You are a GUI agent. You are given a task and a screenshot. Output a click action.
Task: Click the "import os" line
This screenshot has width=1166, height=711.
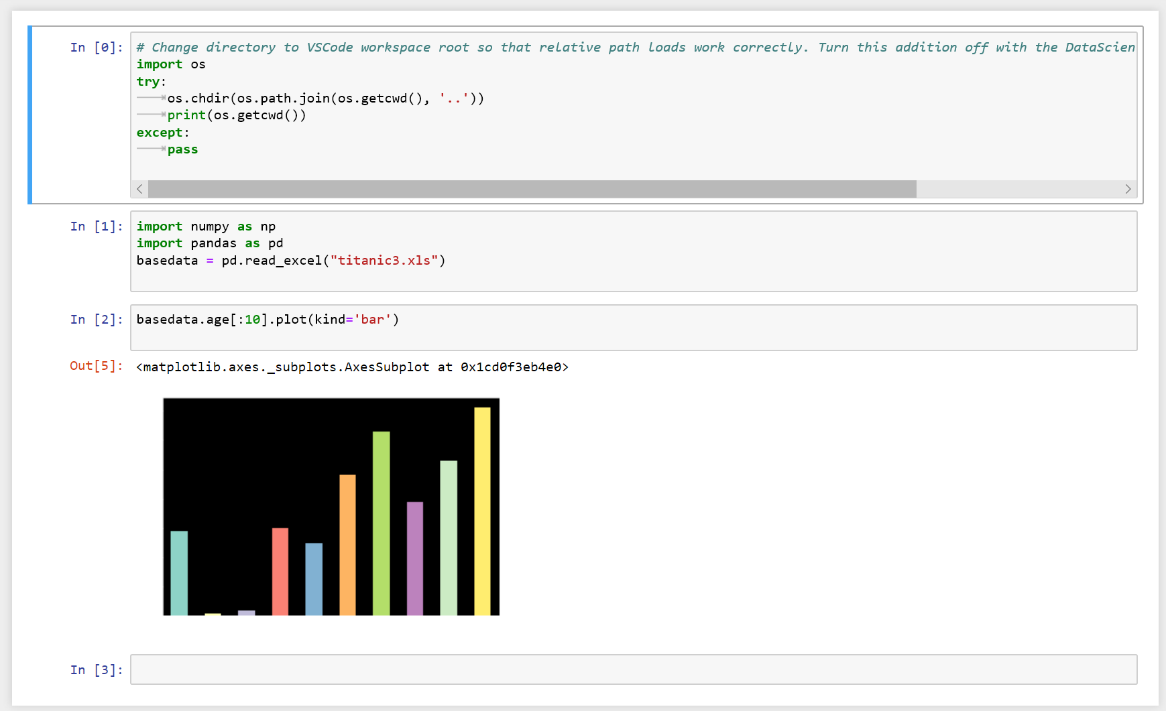(x=171, y=64)
